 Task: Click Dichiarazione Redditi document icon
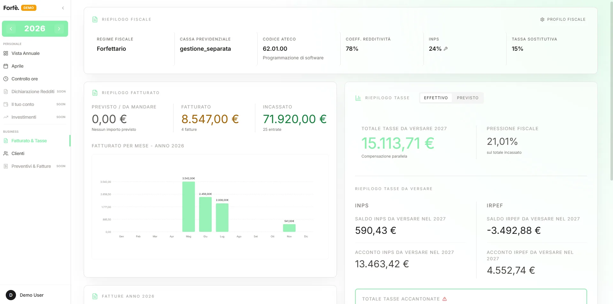coord(6,92)
